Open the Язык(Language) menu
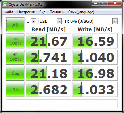 click(81, 12)
